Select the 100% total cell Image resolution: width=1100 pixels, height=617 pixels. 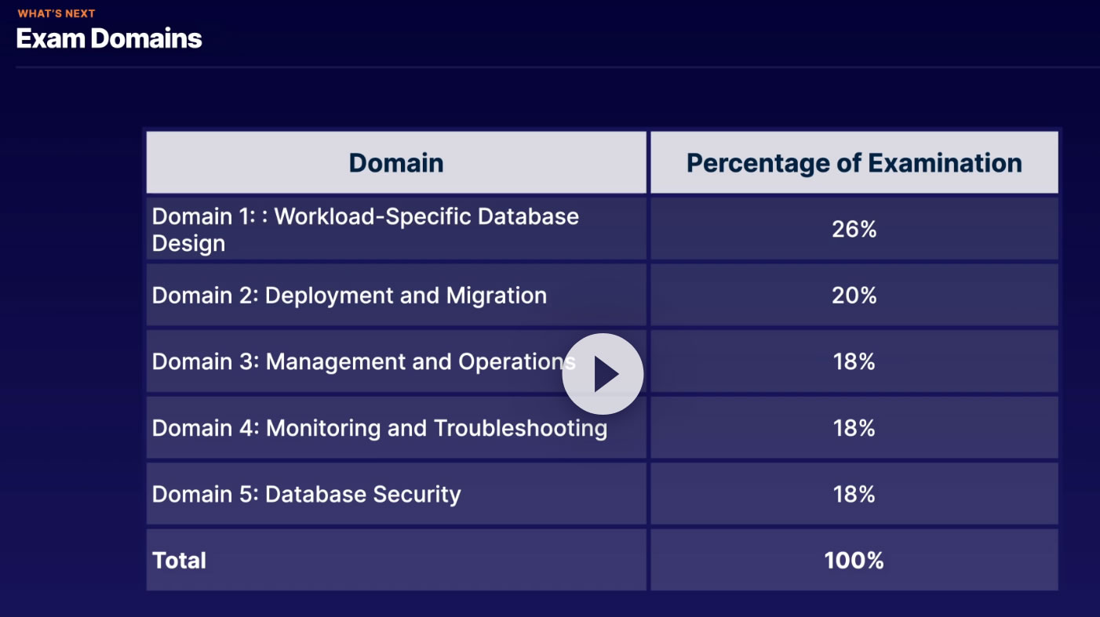pyautogui.click(x=854, y=561)
